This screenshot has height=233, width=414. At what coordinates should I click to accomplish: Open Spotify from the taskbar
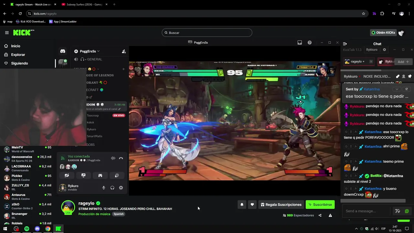pyautogui.click(x=27, y=229)
